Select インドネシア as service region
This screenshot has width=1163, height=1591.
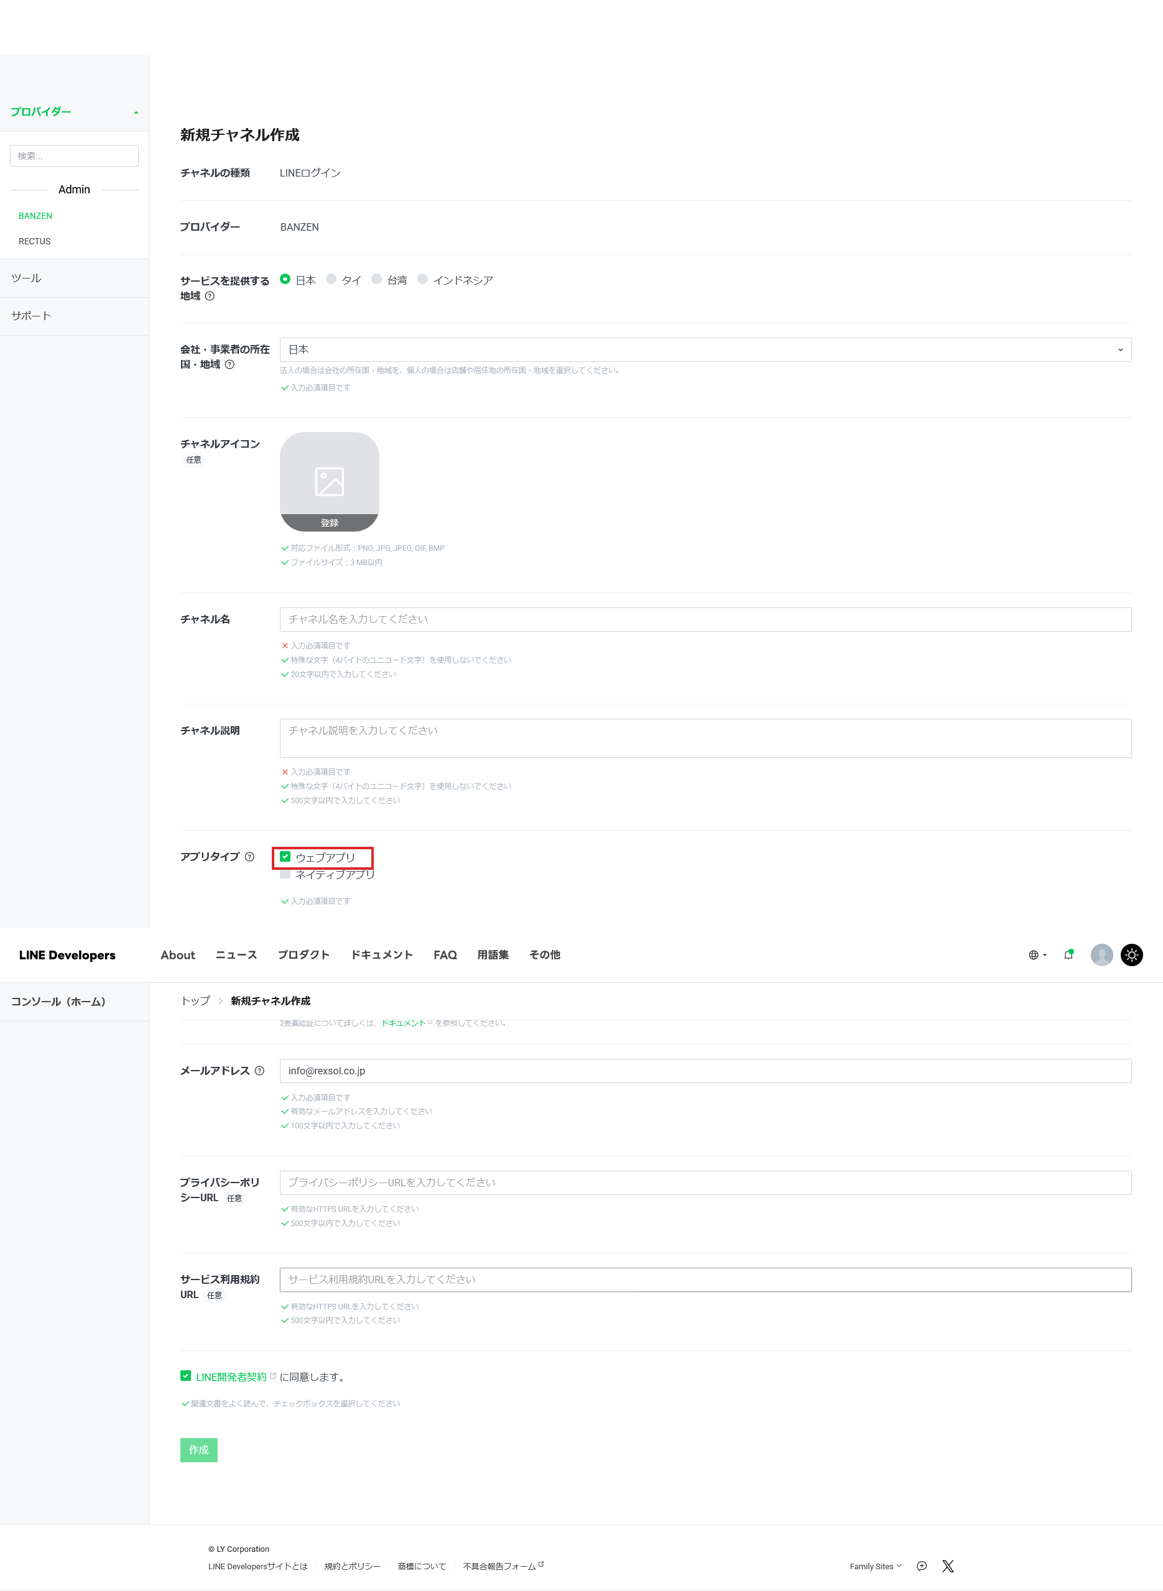click(422, 279)
